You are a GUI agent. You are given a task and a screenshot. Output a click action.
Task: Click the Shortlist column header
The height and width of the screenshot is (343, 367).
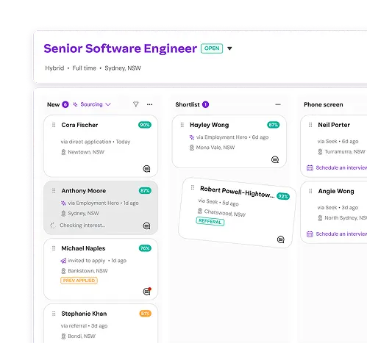click(188, 104)
